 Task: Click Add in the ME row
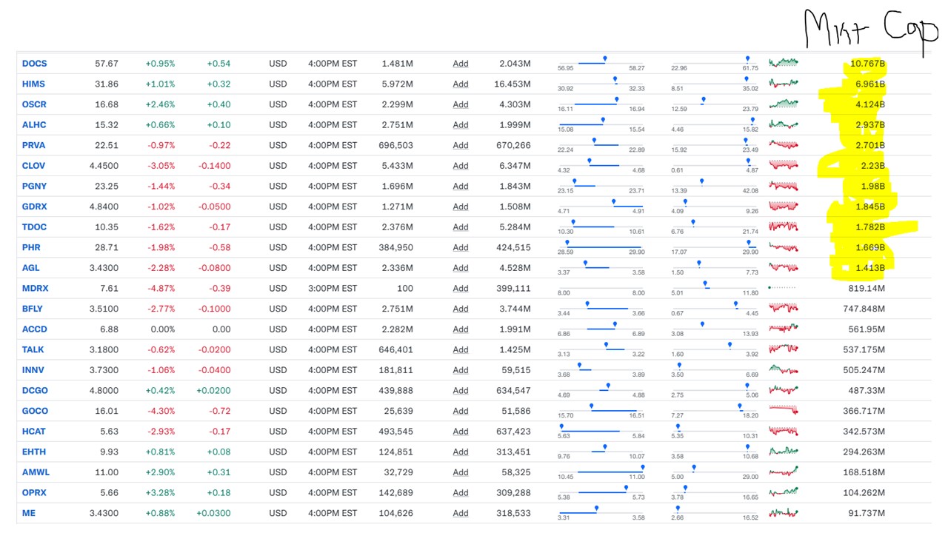(x=461, y=513)
